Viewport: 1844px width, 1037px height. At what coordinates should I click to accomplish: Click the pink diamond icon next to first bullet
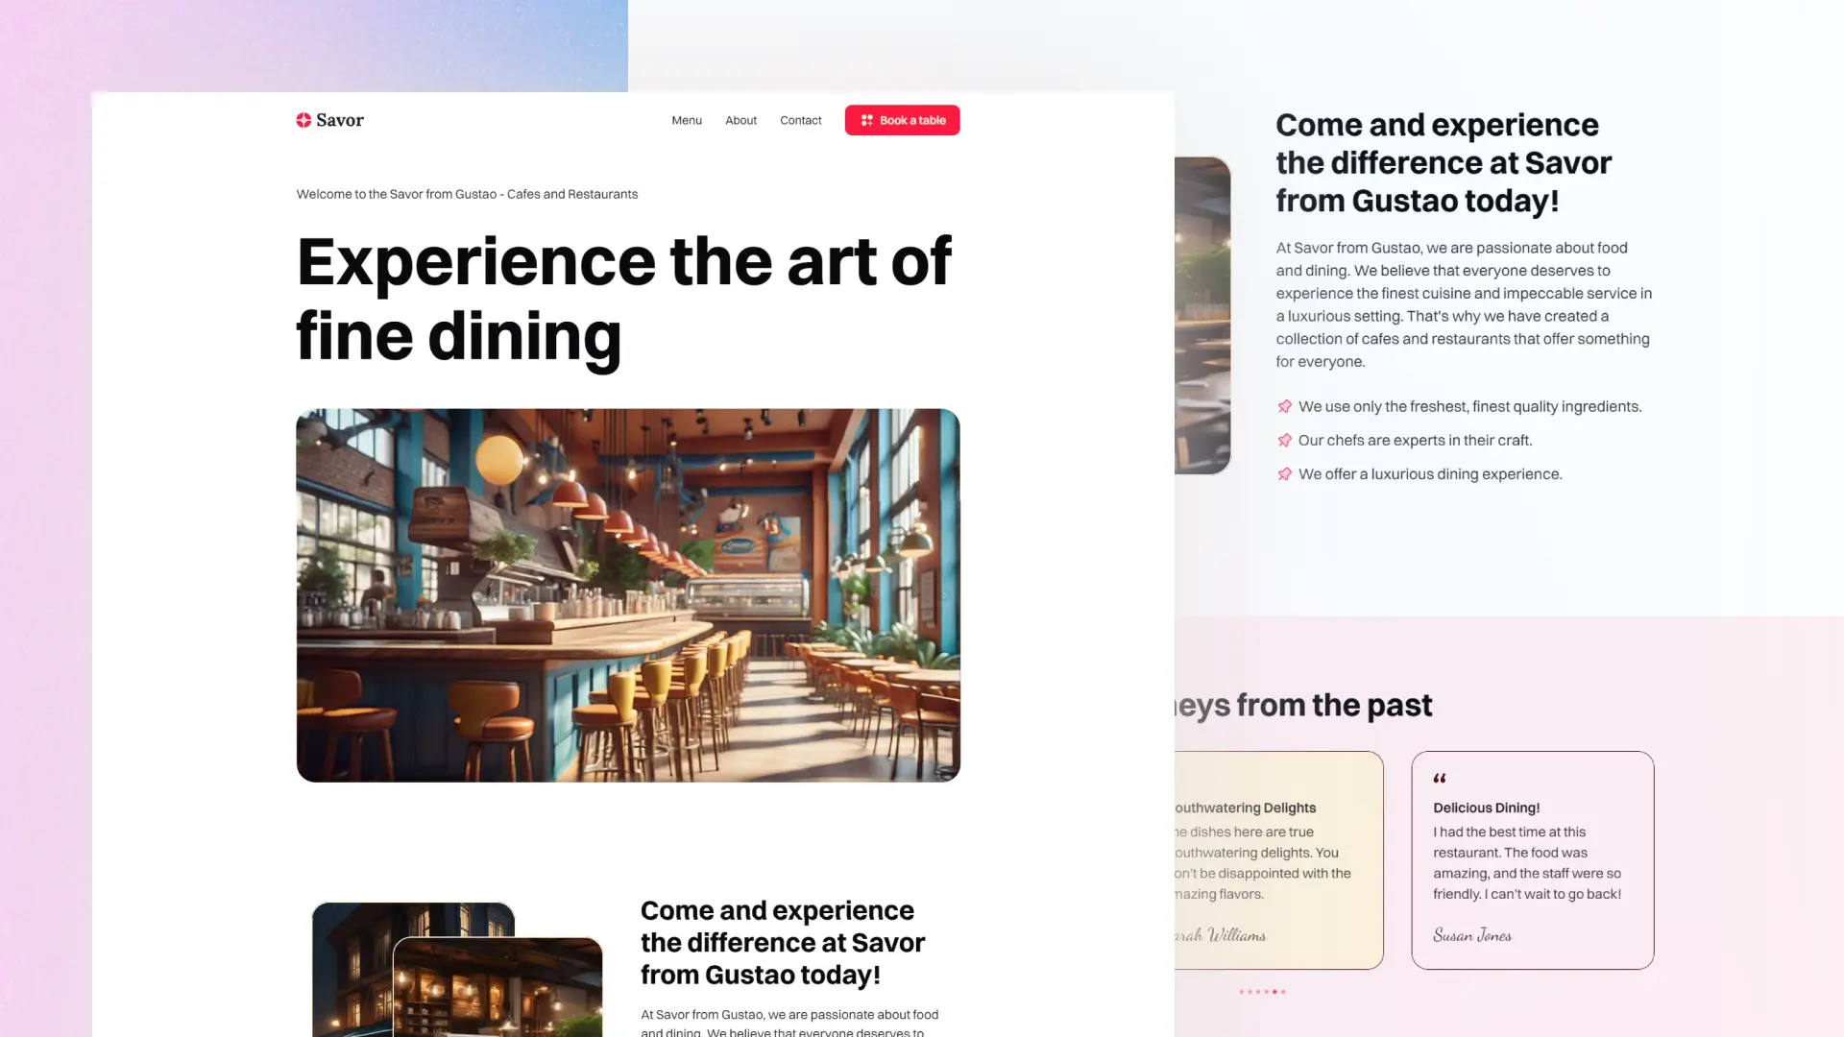[x=1284, y=405]
